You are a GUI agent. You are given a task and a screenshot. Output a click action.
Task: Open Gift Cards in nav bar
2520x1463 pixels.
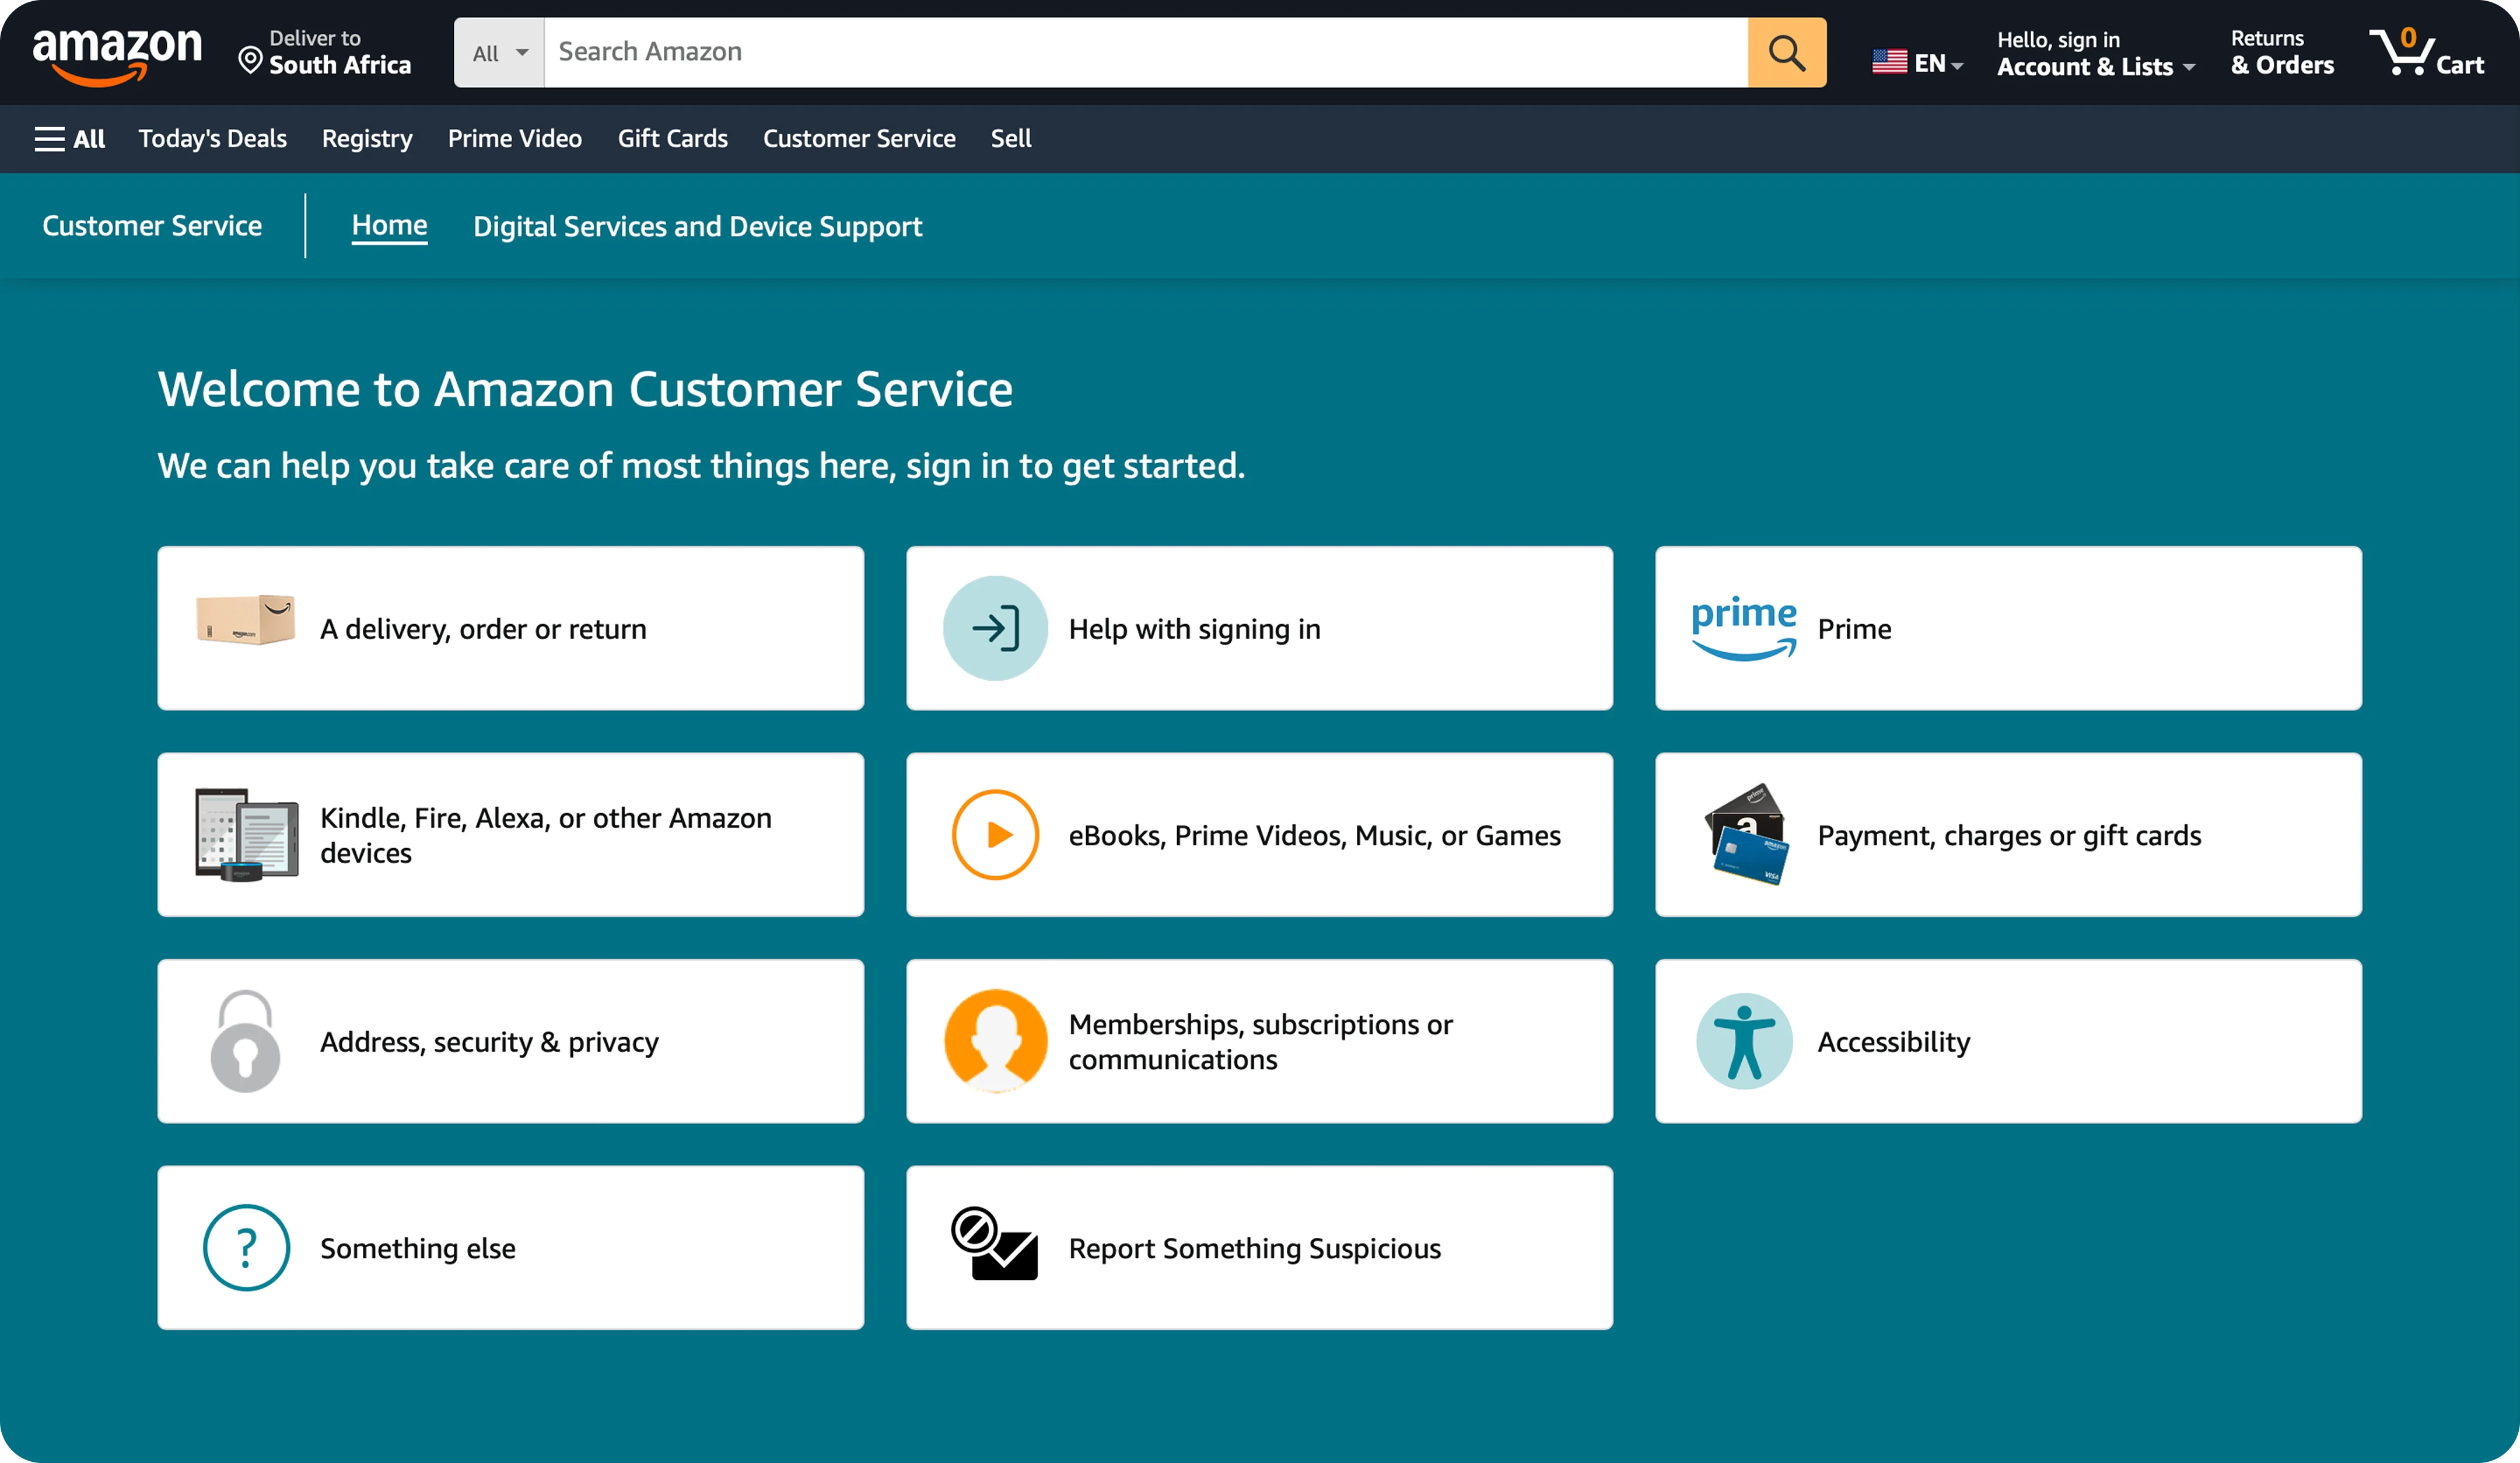point(672,139)
